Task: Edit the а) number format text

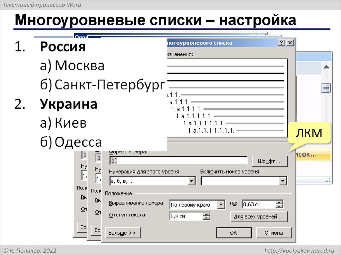Action: tap(114, 161)
